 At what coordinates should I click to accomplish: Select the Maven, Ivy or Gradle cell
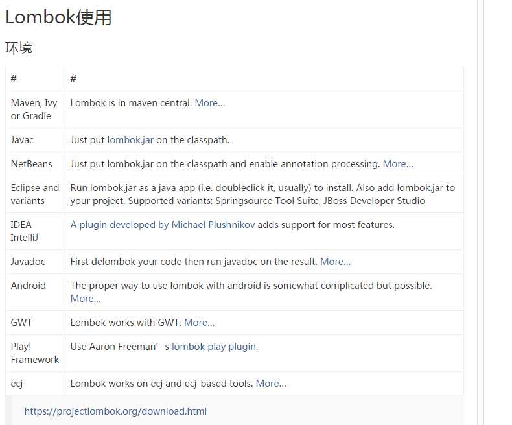35,109
